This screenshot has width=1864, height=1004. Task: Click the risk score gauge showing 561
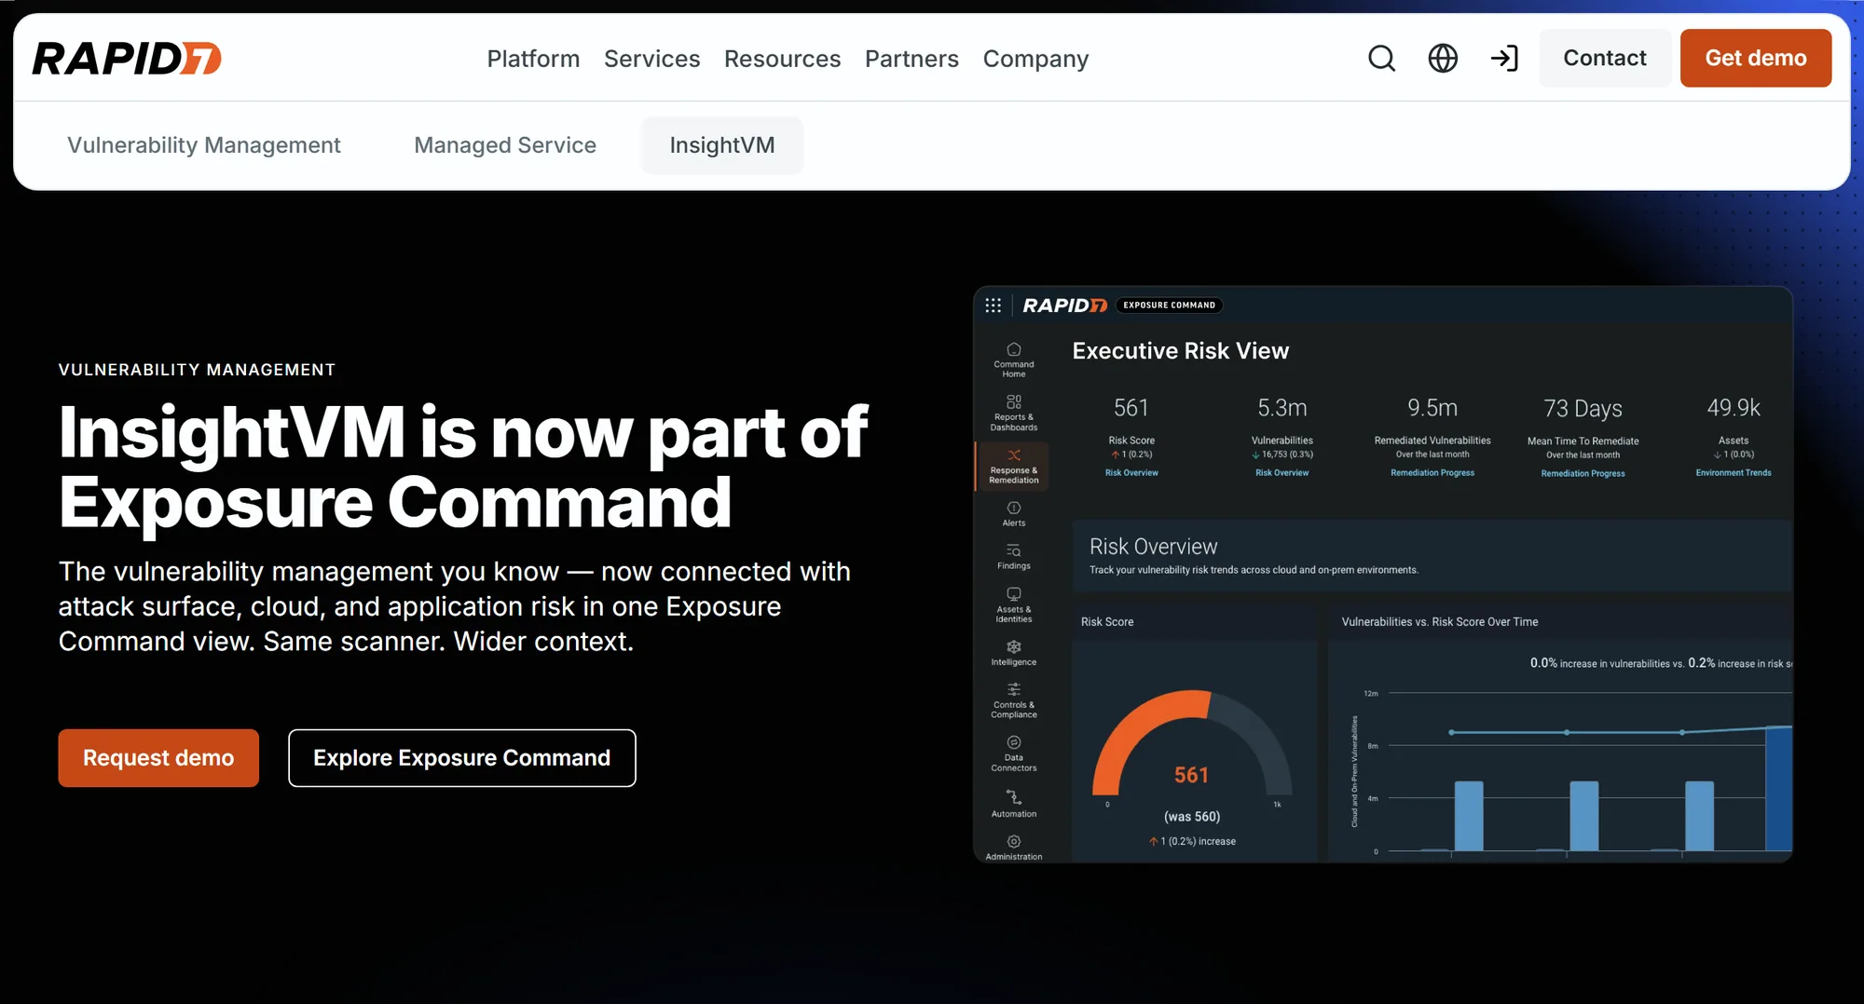tap(1192, 745)
